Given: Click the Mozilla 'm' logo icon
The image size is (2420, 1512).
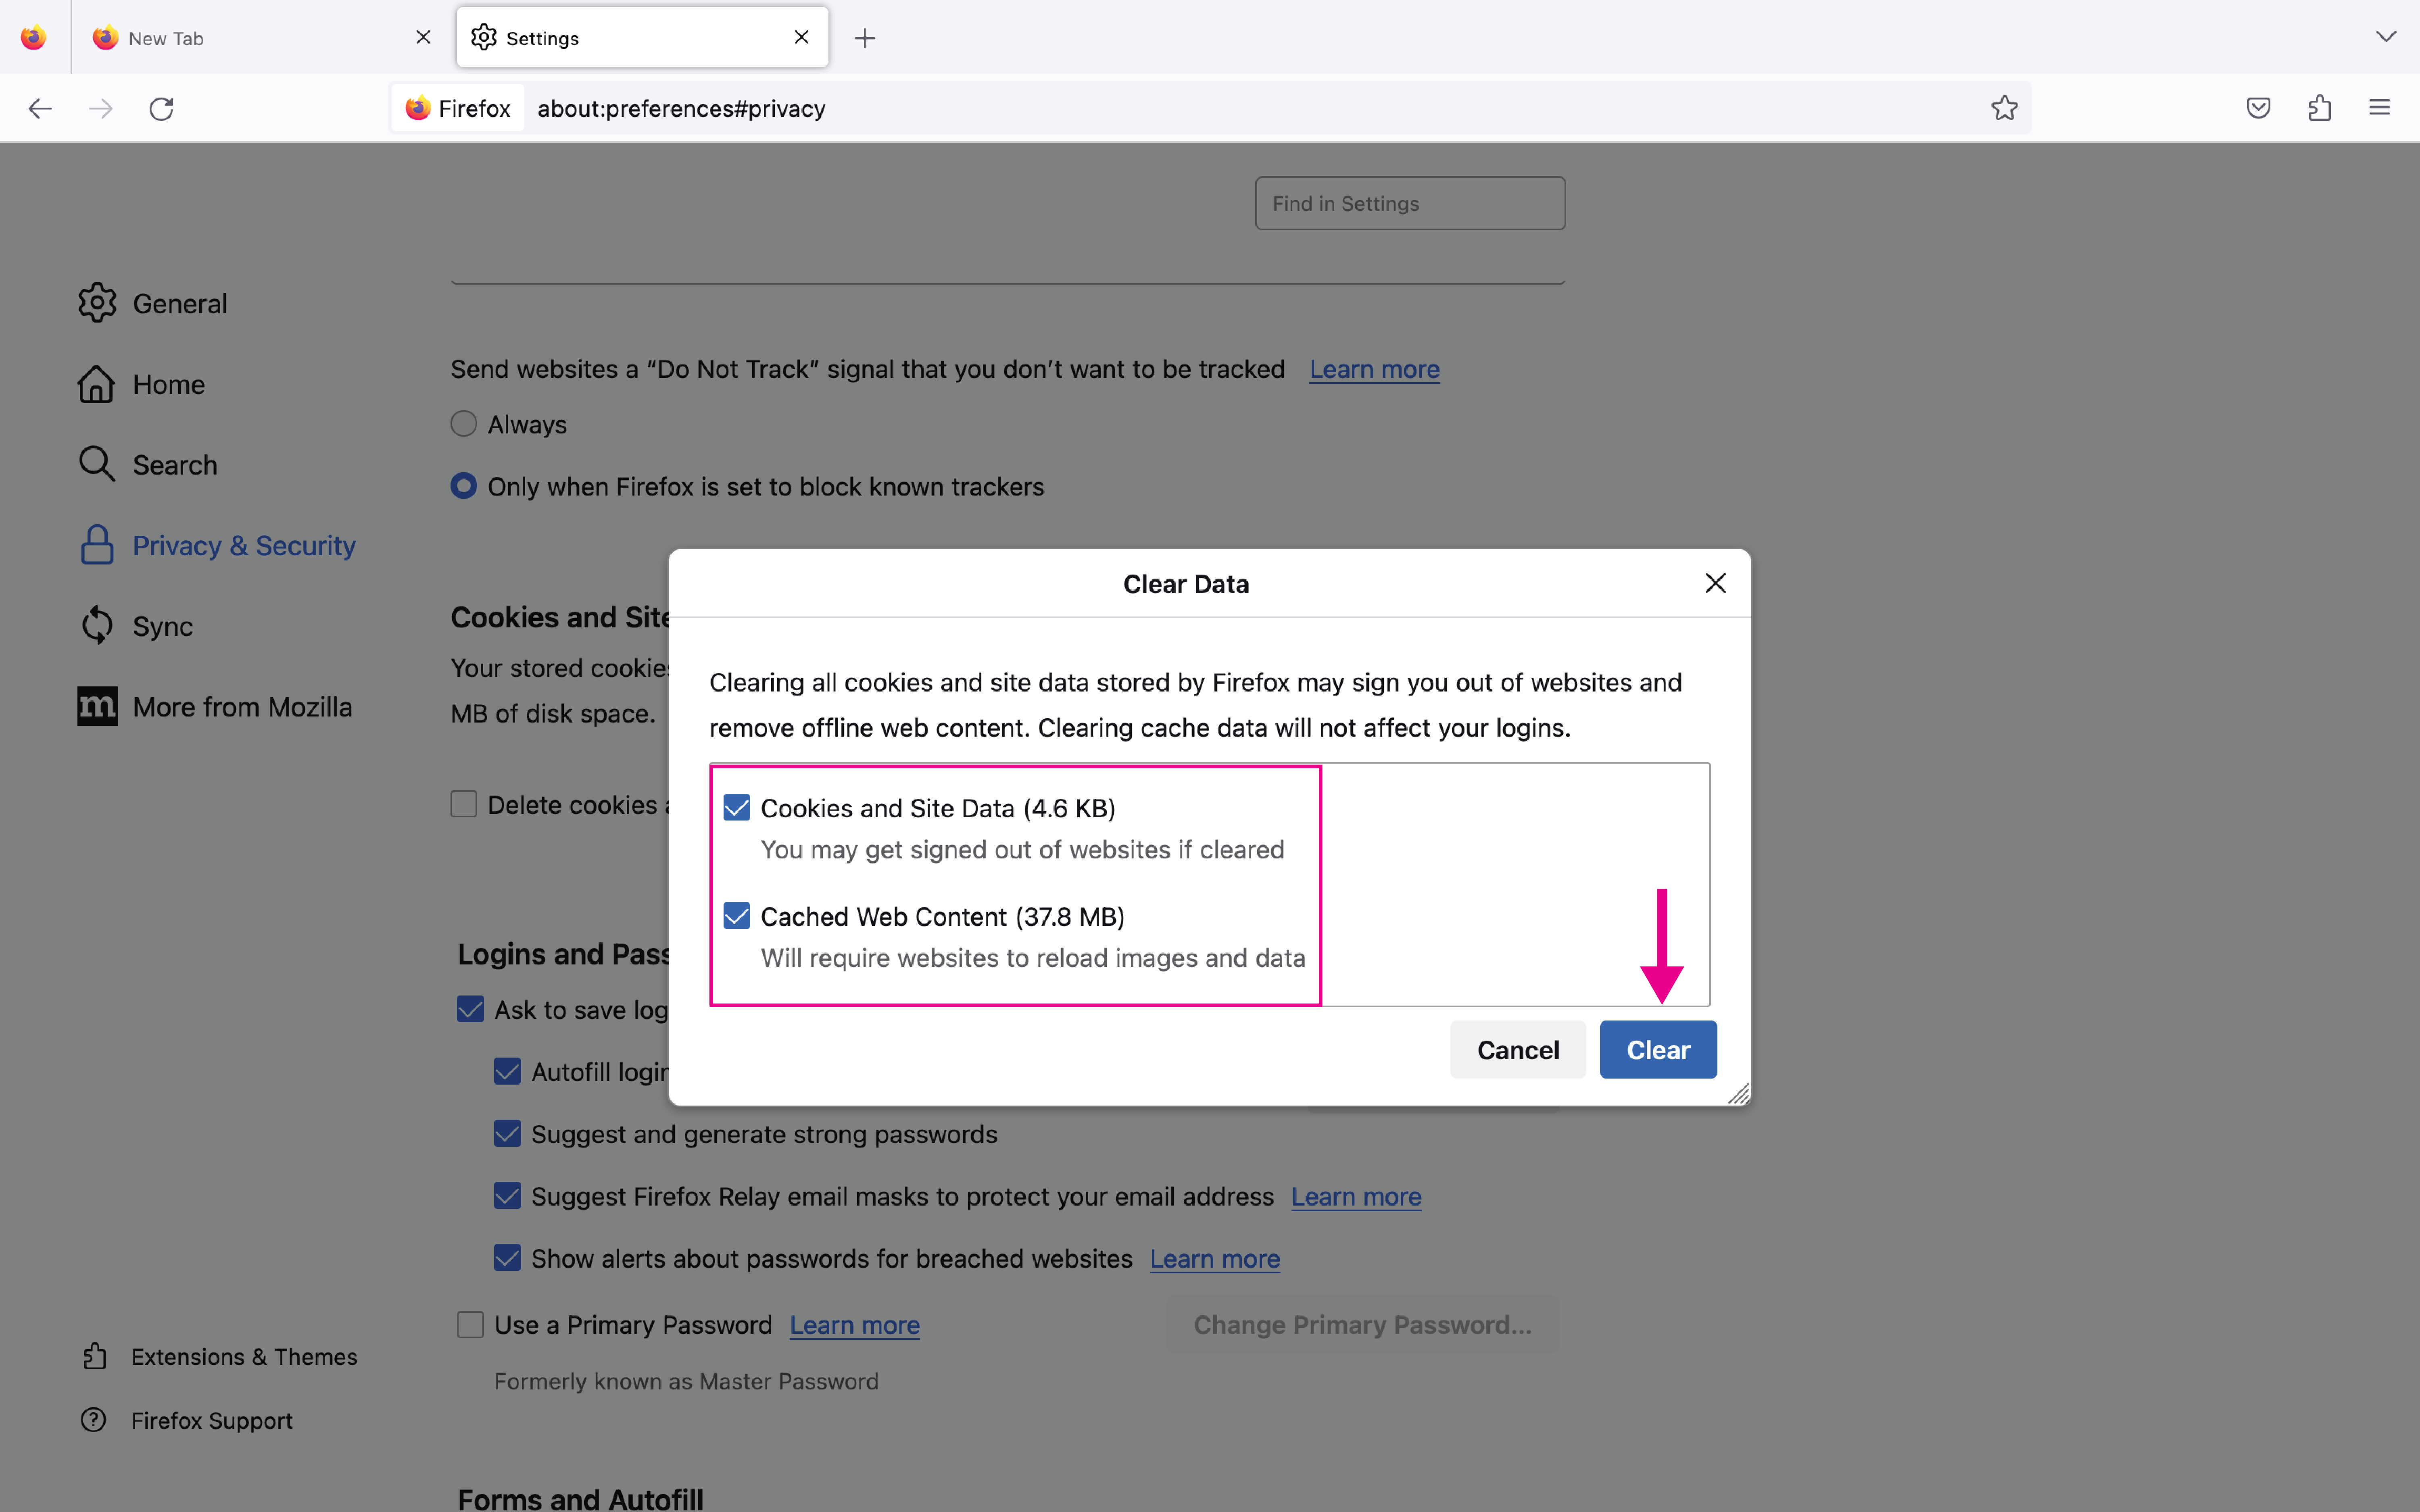Looking at the screenshot, I should click(97, 706).
